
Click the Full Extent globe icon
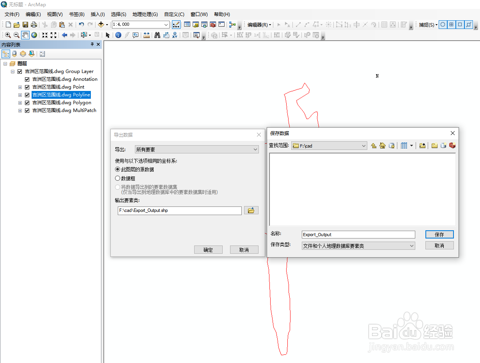(x=34, y=35)
